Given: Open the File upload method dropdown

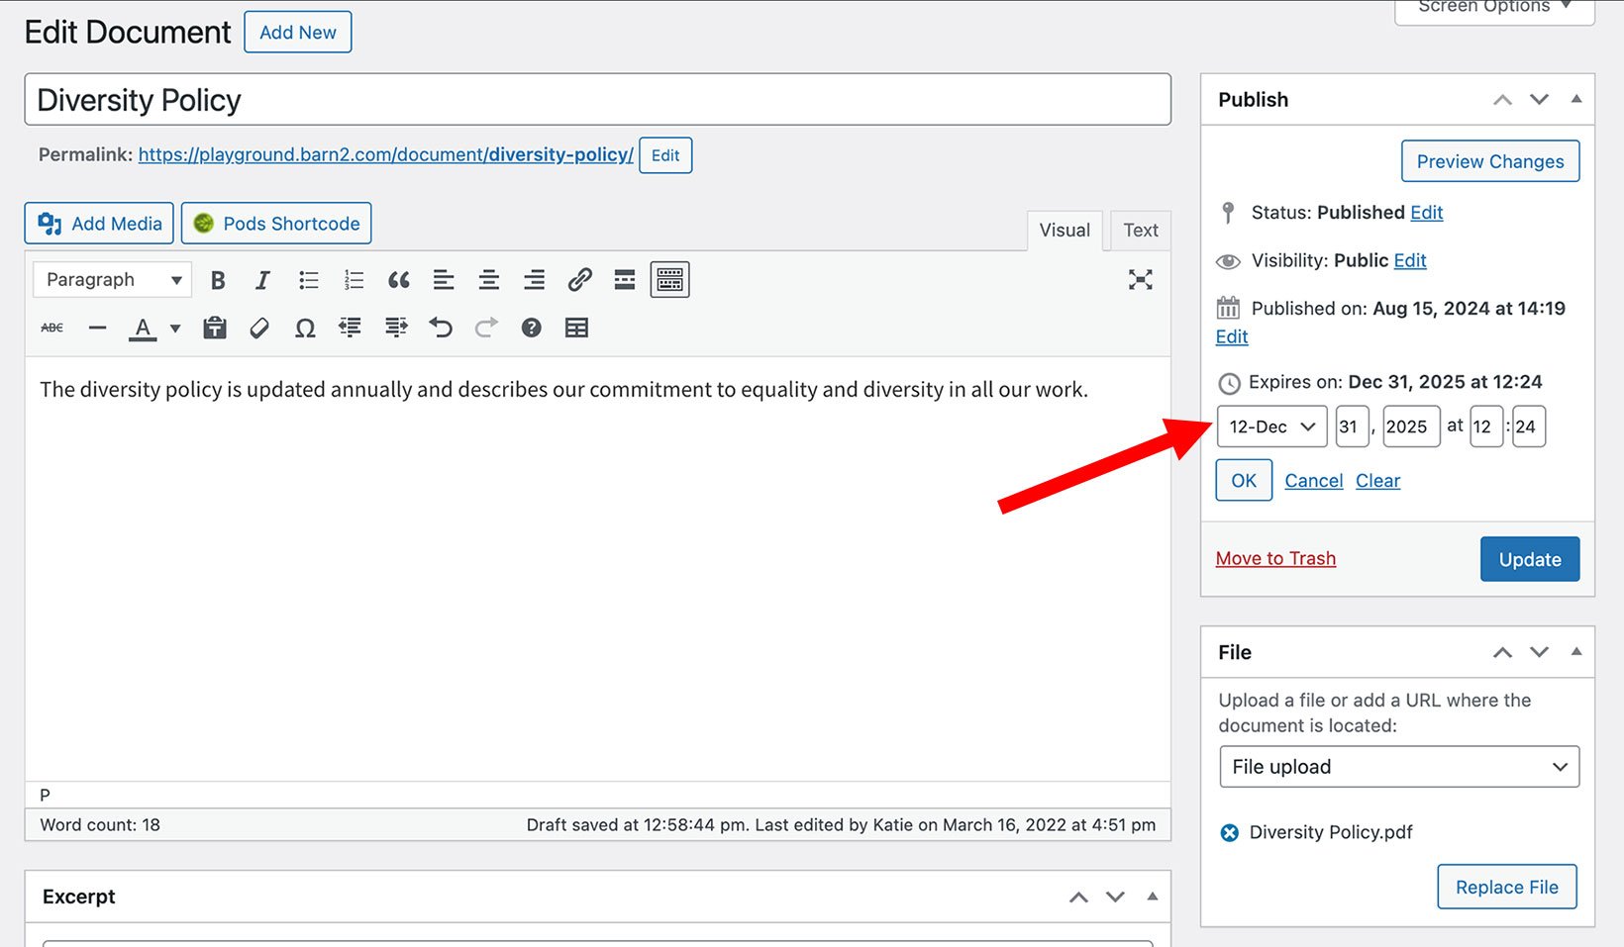Looking at the screenshot, I should 1397,767.
